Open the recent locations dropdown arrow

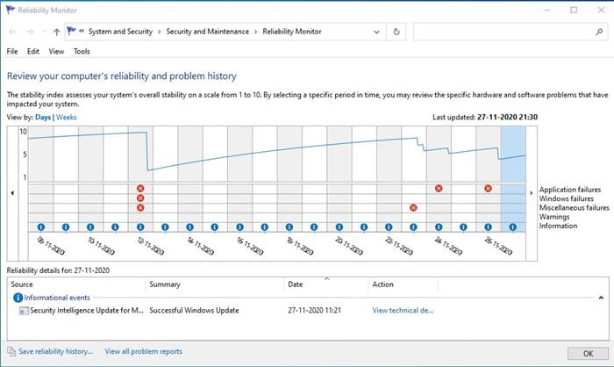44,32
